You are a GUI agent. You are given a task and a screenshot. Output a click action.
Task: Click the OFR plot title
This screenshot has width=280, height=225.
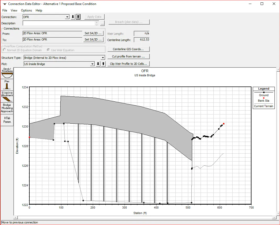[x=145, y=71]
